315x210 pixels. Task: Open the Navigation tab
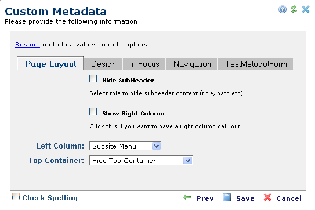click(x=192, y=64)
